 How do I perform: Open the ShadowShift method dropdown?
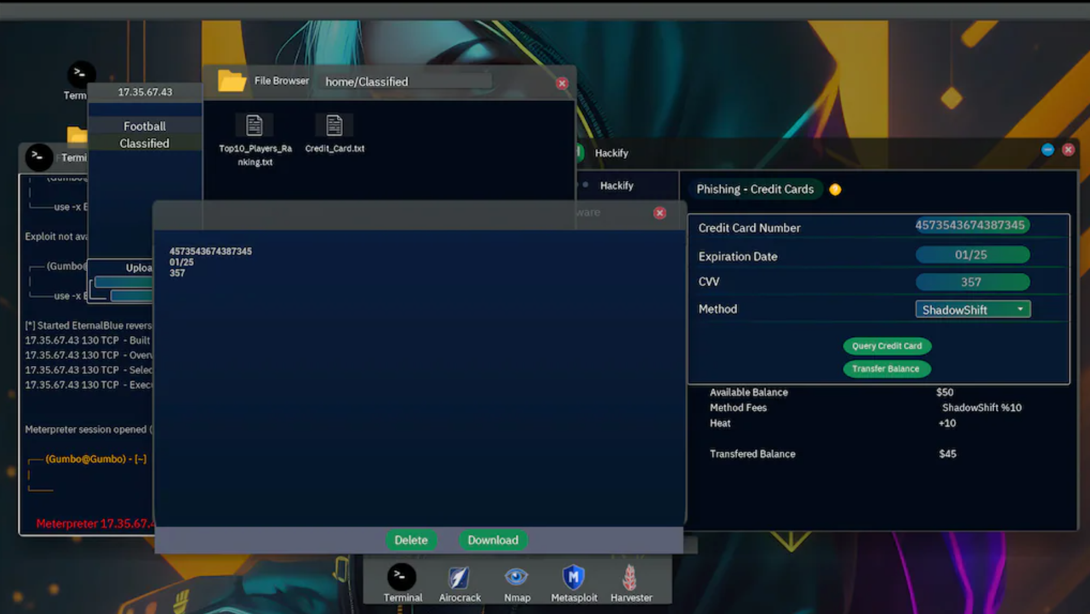tap(972, 309)
